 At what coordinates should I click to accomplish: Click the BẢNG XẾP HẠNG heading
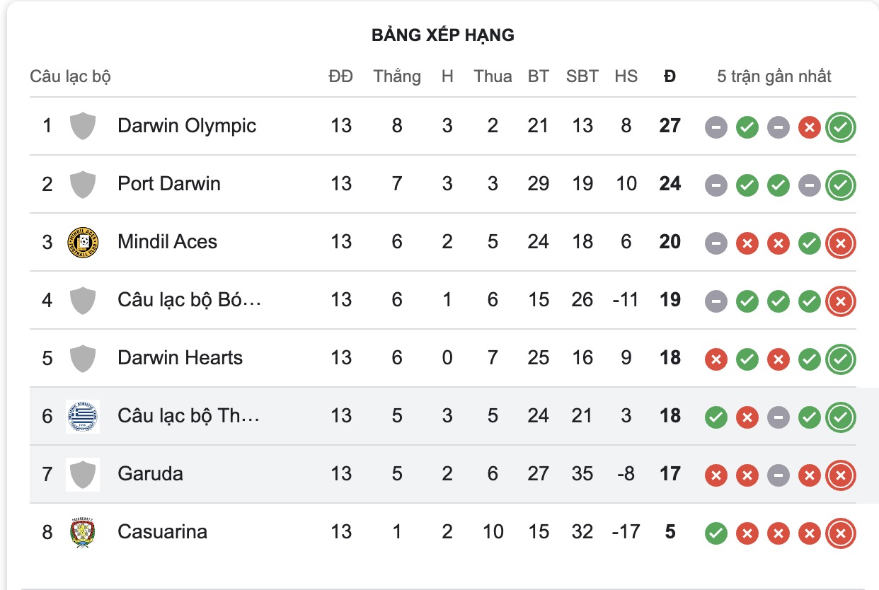(442, 34)
